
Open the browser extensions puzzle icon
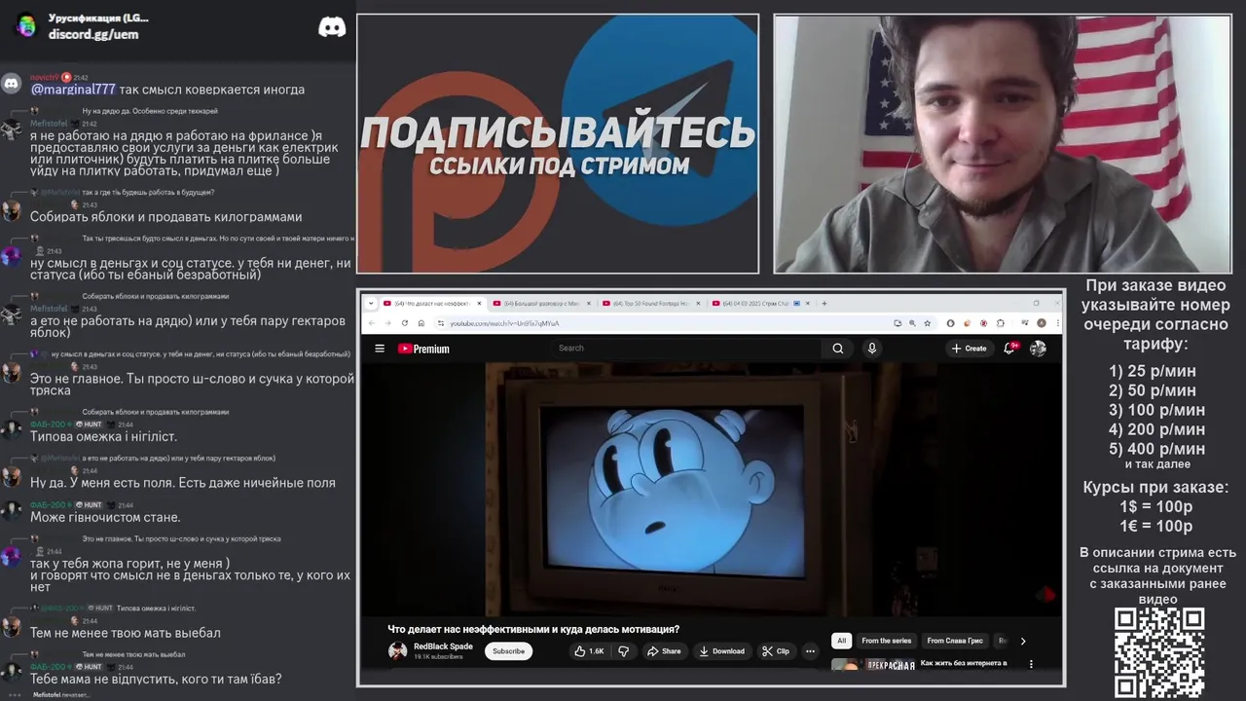[1000, 323]
